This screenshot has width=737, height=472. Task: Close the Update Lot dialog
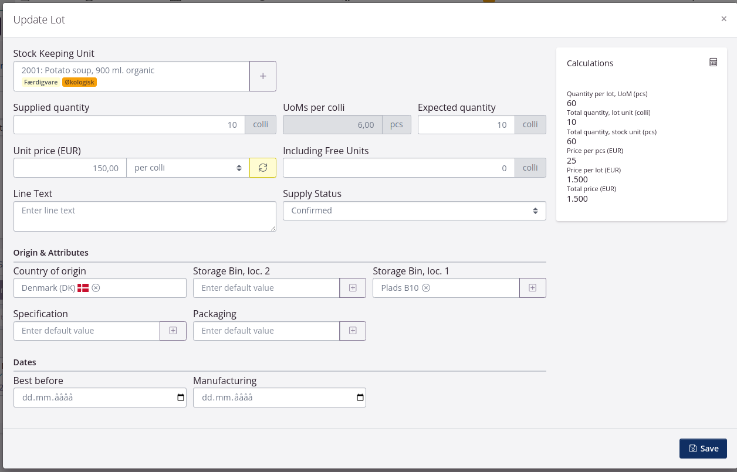[x=724, y=19]
